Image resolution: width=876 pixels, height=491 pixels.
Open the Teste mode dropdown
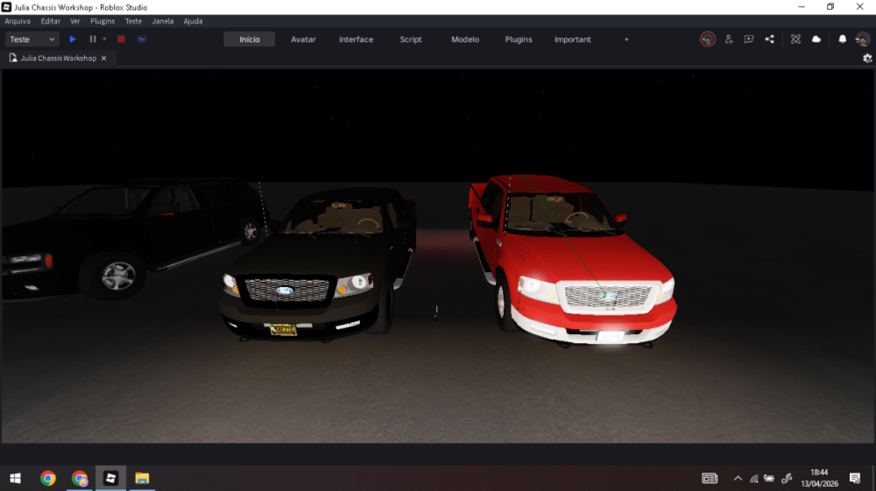coord(32,39)
